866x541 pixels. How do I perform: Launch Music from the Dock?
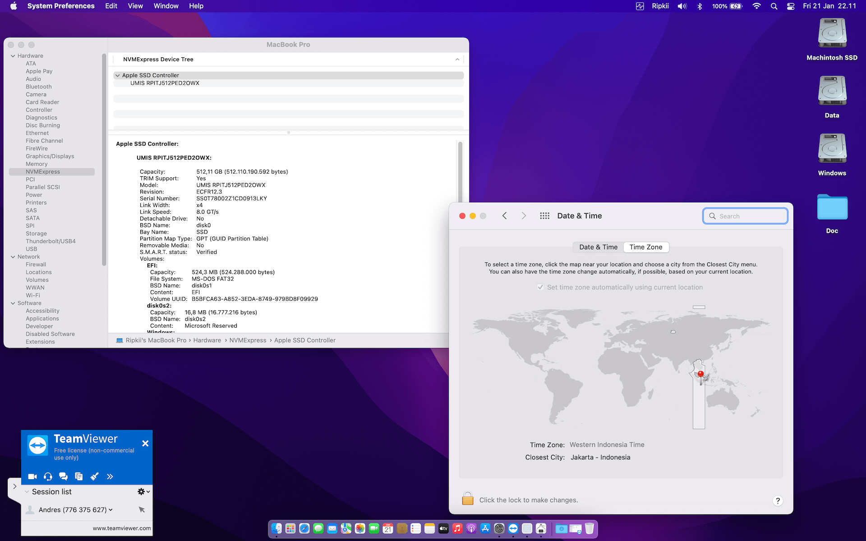click(457, 528)
